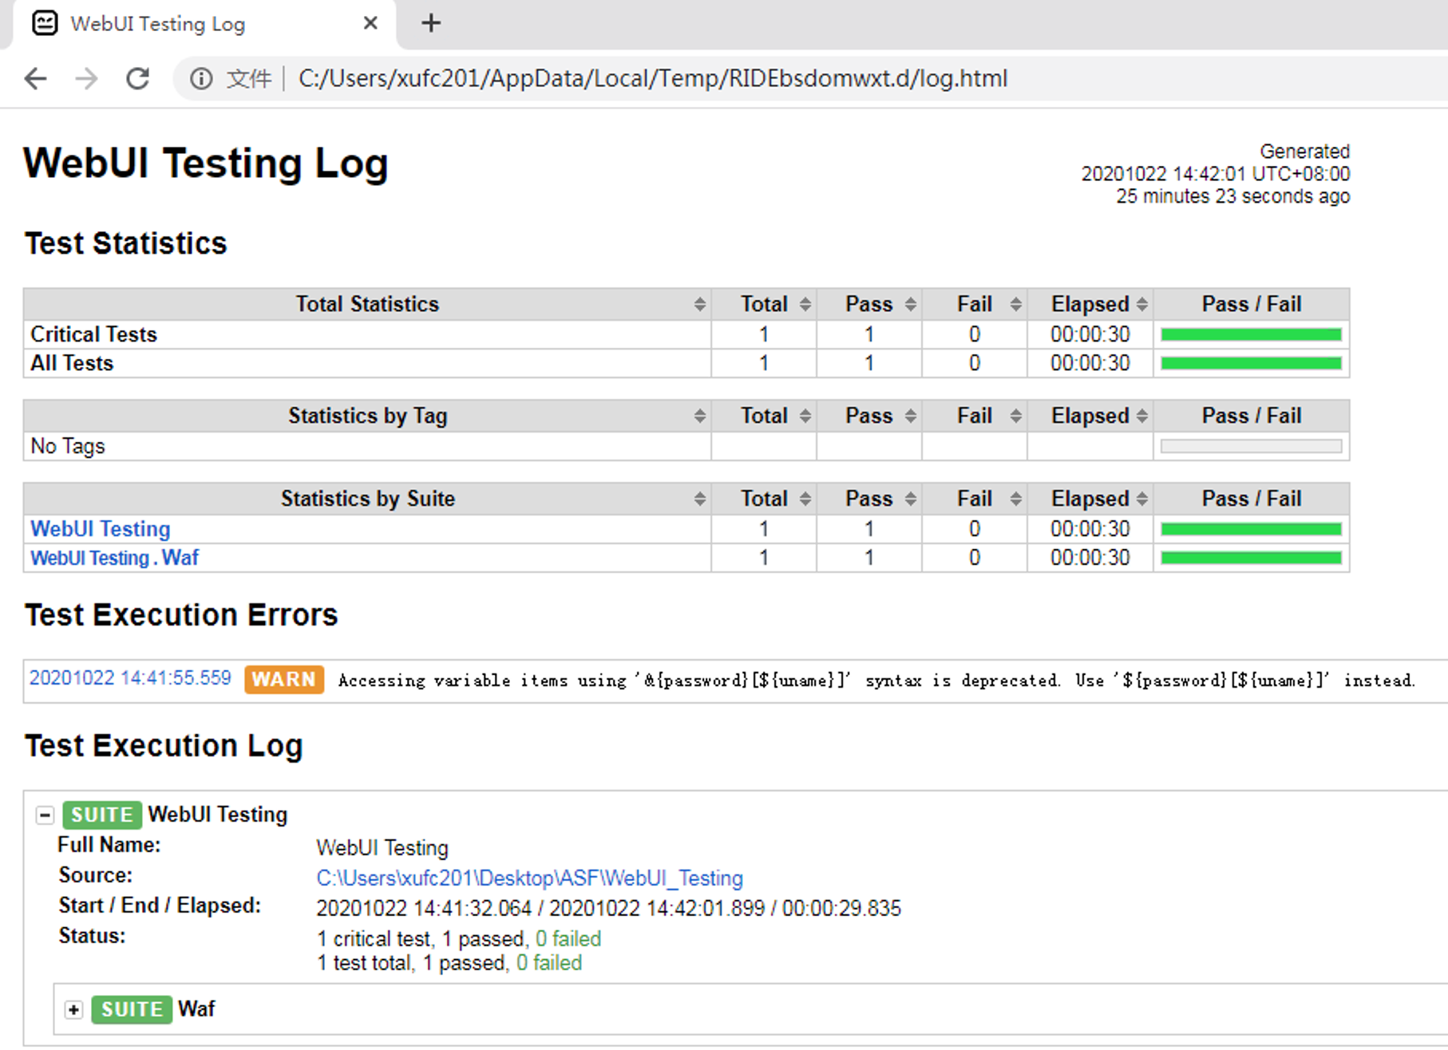Image resolution: width=1448 pixels, height=1050 pixels.
Task: Click the Critical Tests pass/fail bar
Action: click(x=1251, y=334)
